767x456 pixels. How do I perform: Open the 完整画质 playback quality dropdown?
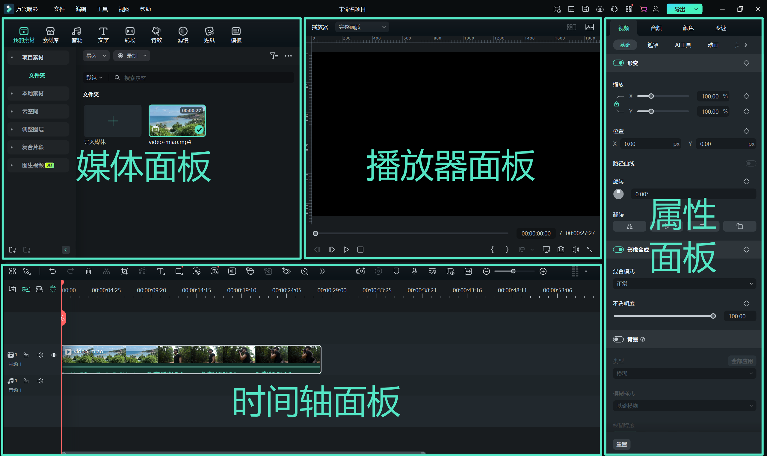[362, 27]
